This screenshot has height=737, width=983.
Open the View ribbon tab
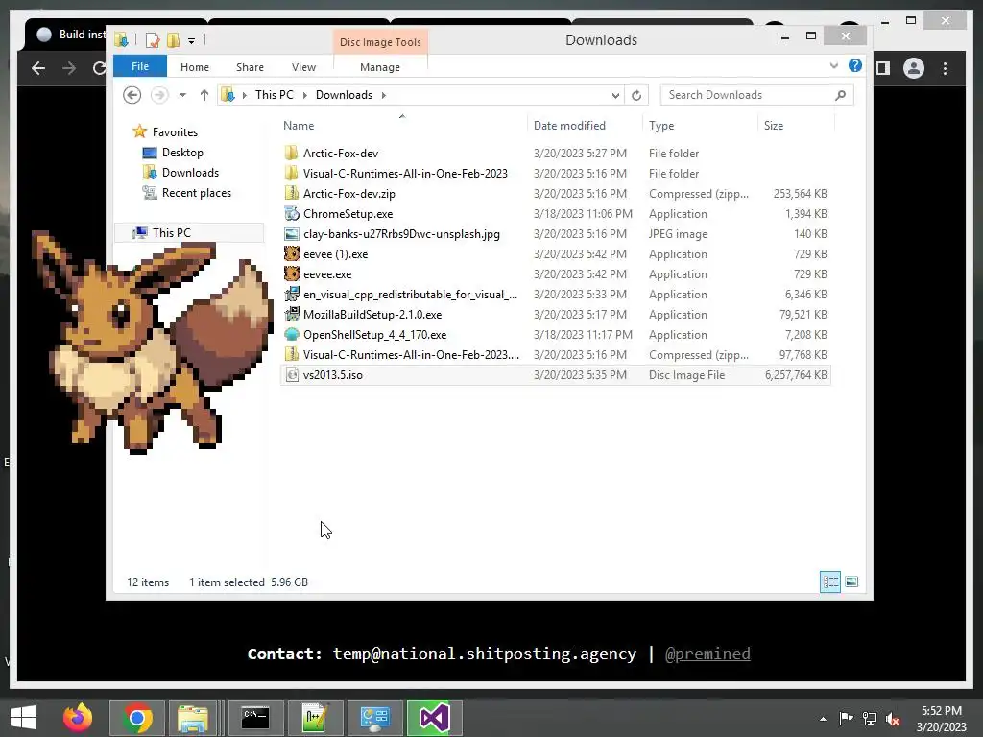303,67
